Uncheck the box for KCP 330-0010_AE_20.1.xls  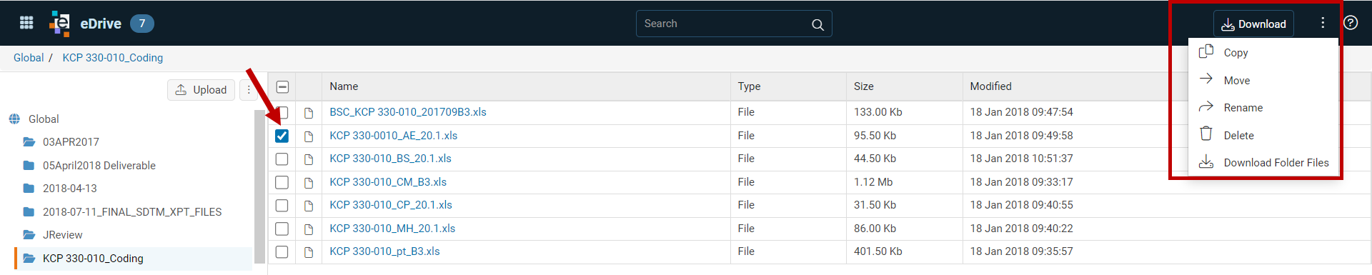(x=282, y=136)
